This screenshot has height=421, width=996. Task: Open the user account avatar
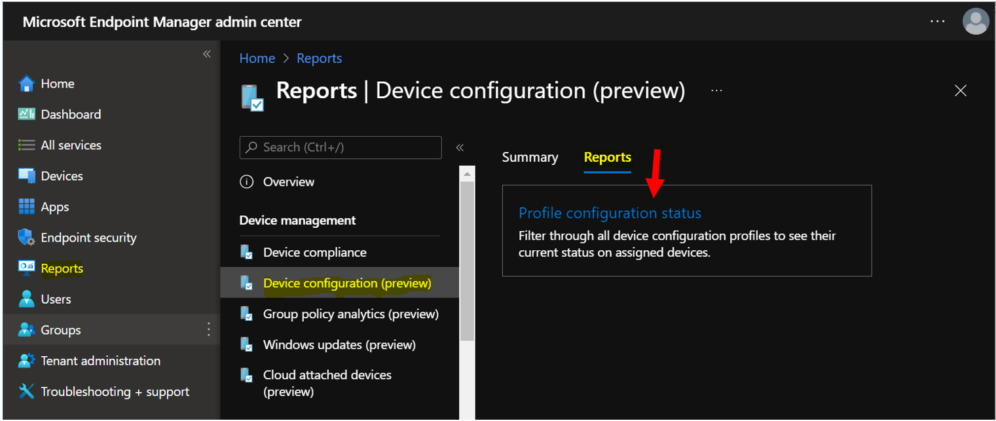tap(976, 22)
